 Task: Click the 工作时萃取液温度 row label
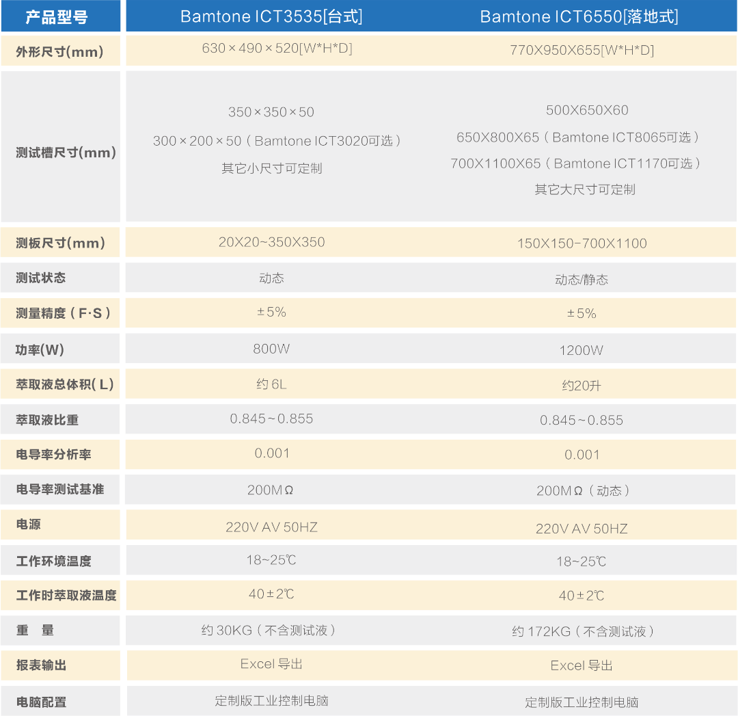(66, 596)
